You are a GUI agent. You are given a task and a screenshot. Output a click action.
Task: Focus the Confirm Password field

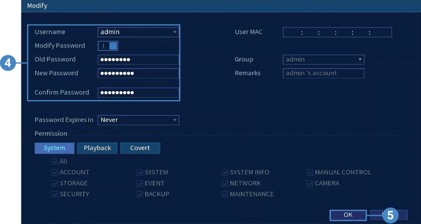pyautogui.click(x=138, y=92)
